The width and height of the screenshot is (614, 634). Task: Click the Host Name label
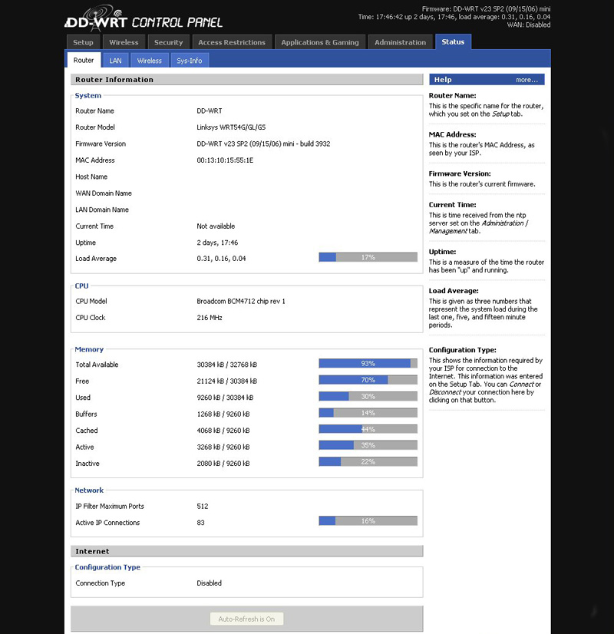[x=91, y=177]
